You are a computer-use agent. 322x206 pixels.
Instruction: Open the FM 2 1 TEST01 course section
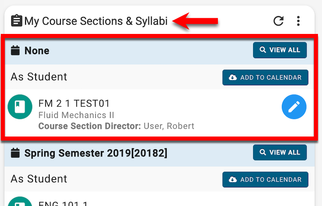[x=74, y=103]
